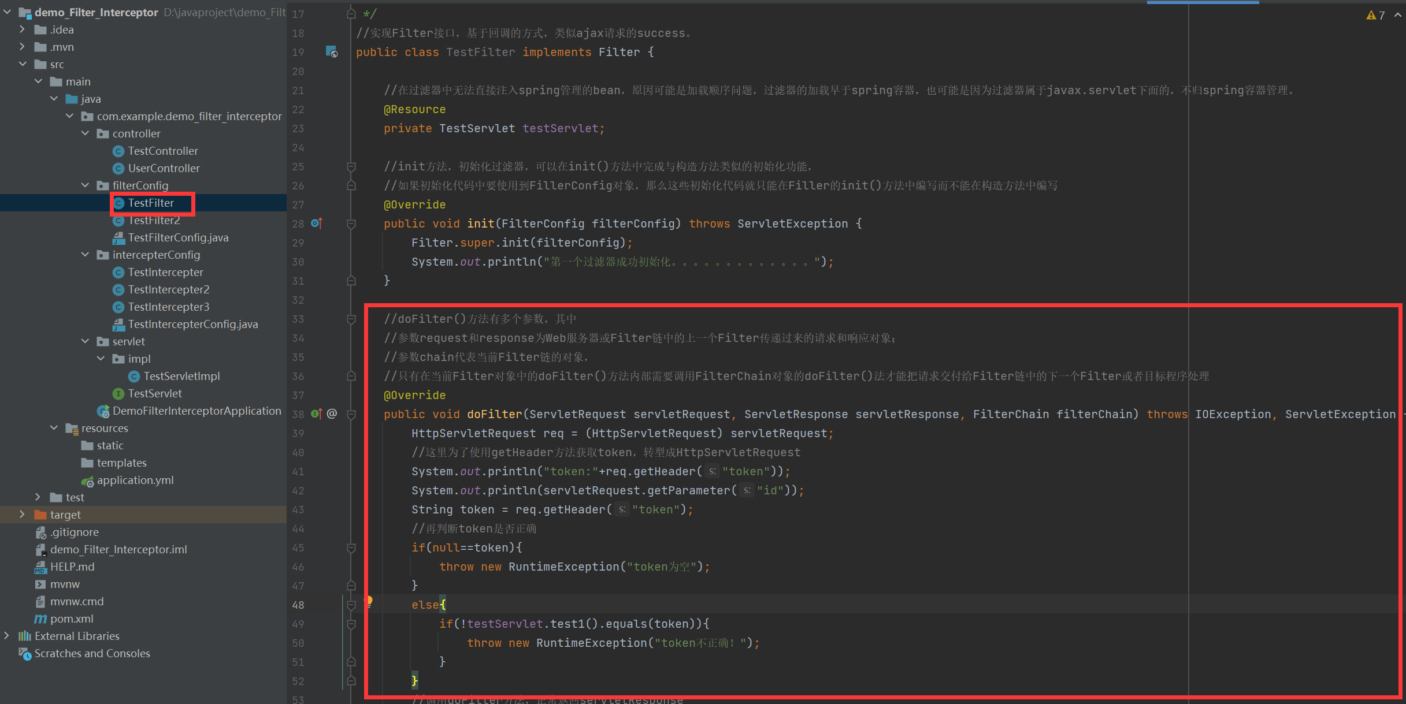Expand External Libraries node
This screenshot has width=1406, height=704.
[6, 635]
